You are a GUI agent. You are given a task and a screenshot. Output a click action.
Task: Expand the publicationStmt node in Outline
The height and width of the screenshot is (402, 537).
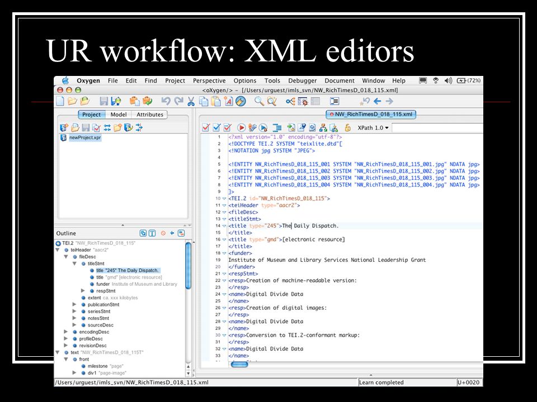pos(74,305)
